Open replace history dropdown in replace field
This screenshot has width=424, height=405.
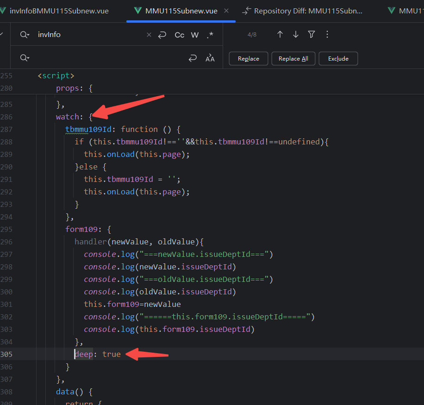point(25,58)
